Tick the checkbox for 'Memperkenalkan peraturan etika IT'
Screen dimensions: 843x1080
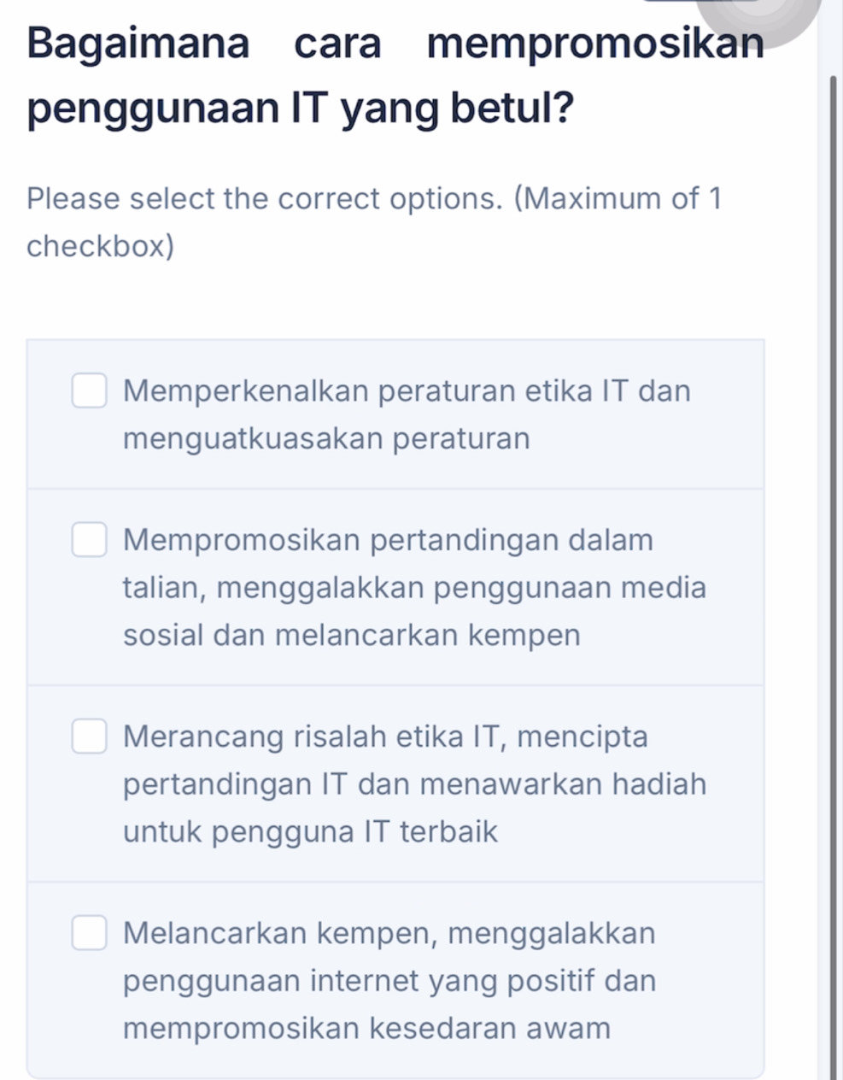click(x=89, y=391)
